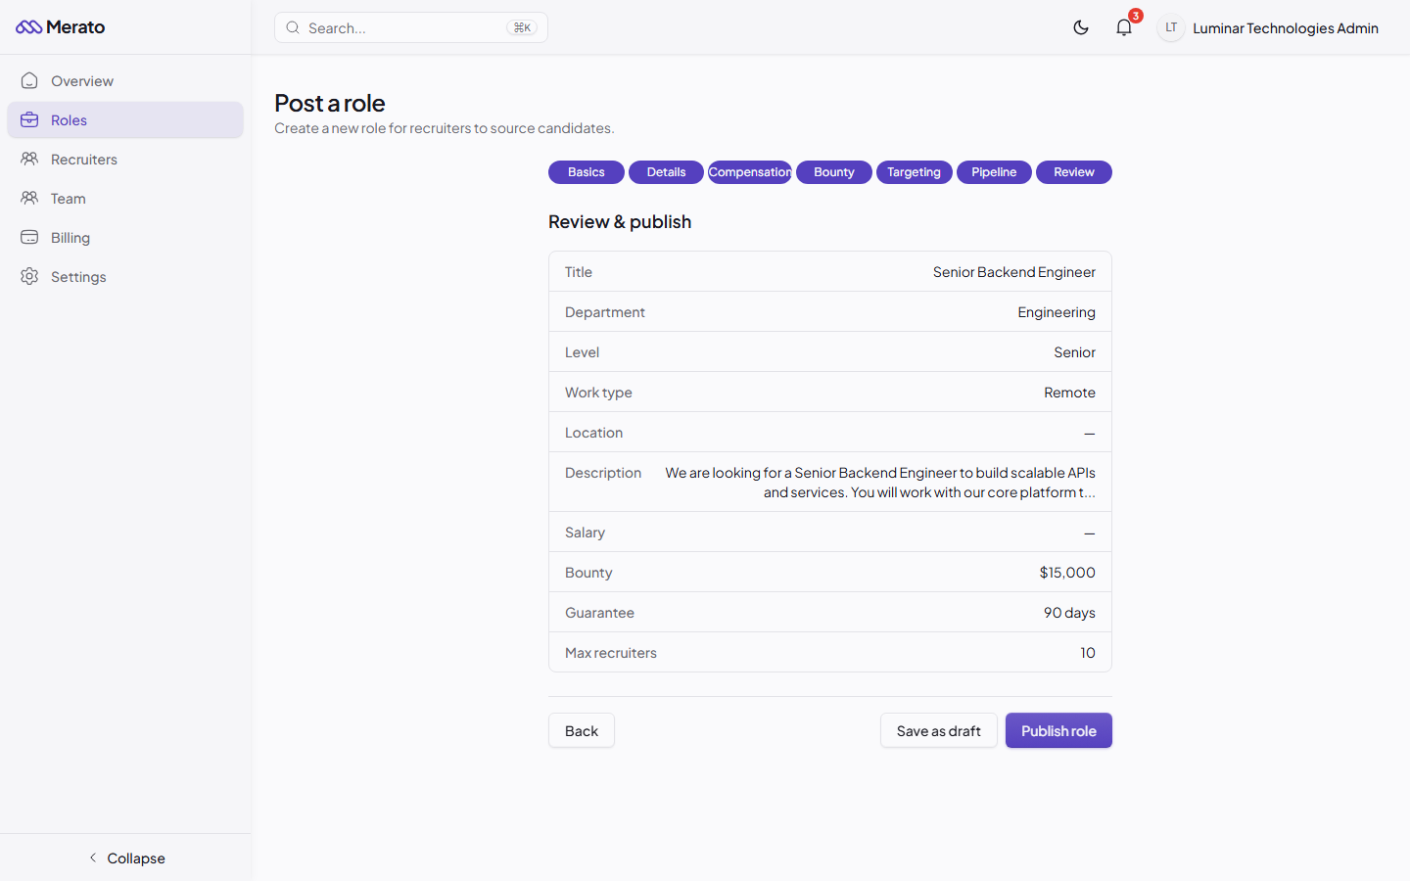Focus the Search input field
Screen dimensions: 1410x881
[401, 28]
